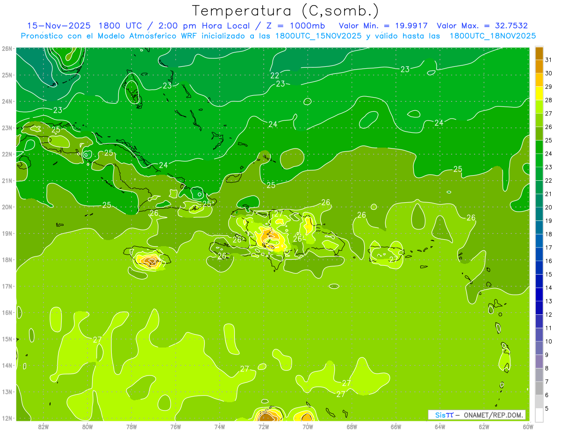
Task: Click the 16N latitude axis label
Action: [7, 312]
